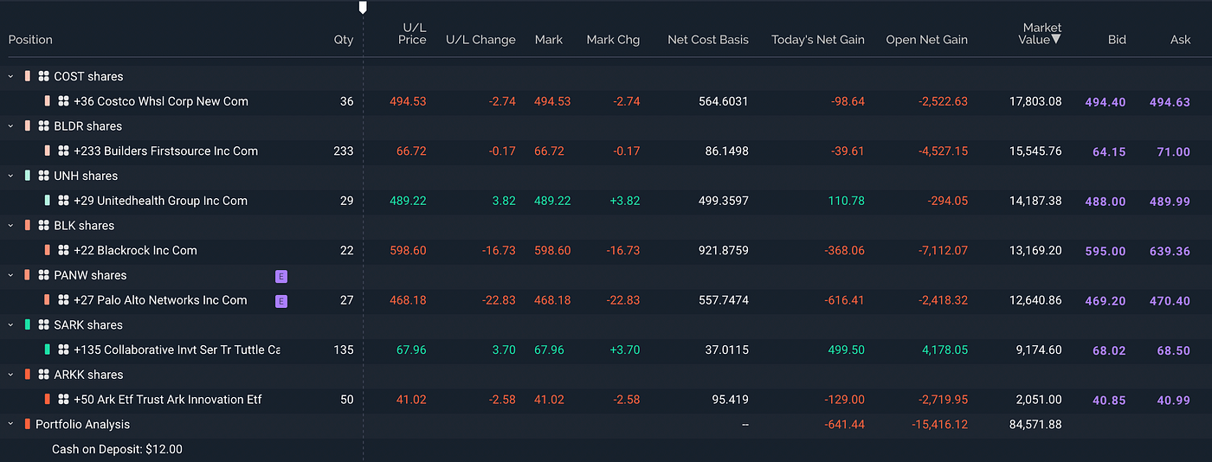
Task: Click the column divider handle at the top
Action: click(x=363, y=8)
